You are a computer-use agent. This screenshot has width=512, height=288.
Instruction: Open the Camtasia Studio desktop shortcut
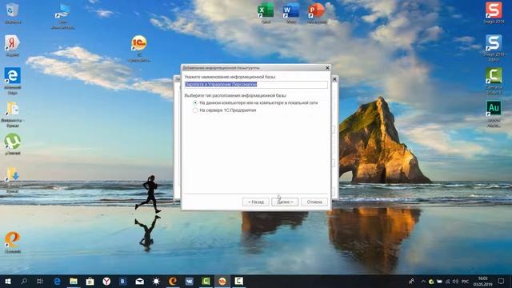coord(494,81)
